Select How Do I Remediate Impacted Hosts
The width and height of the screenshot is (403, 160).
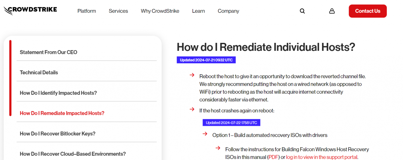(x=62, y=113)
